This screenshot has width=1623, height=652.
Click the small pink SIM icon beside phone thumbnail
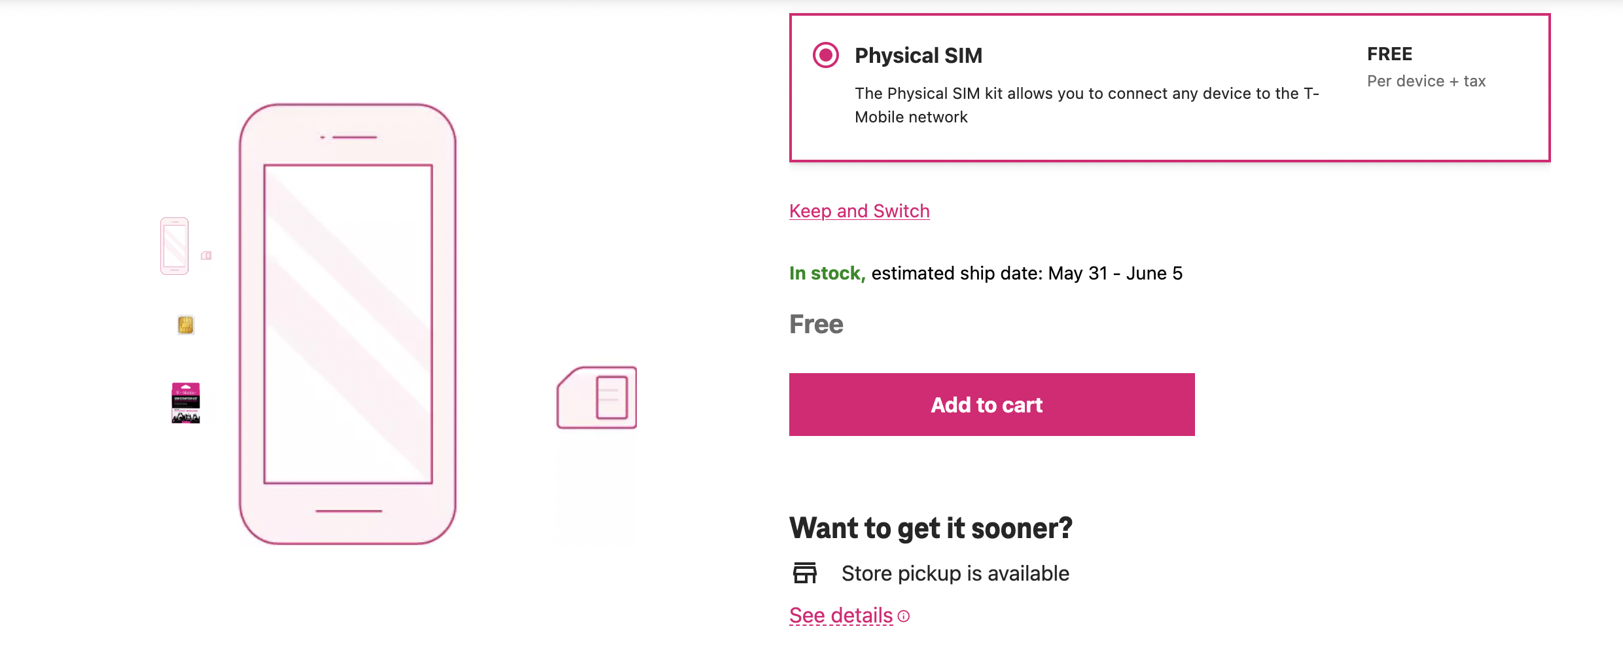pos(207,255)
